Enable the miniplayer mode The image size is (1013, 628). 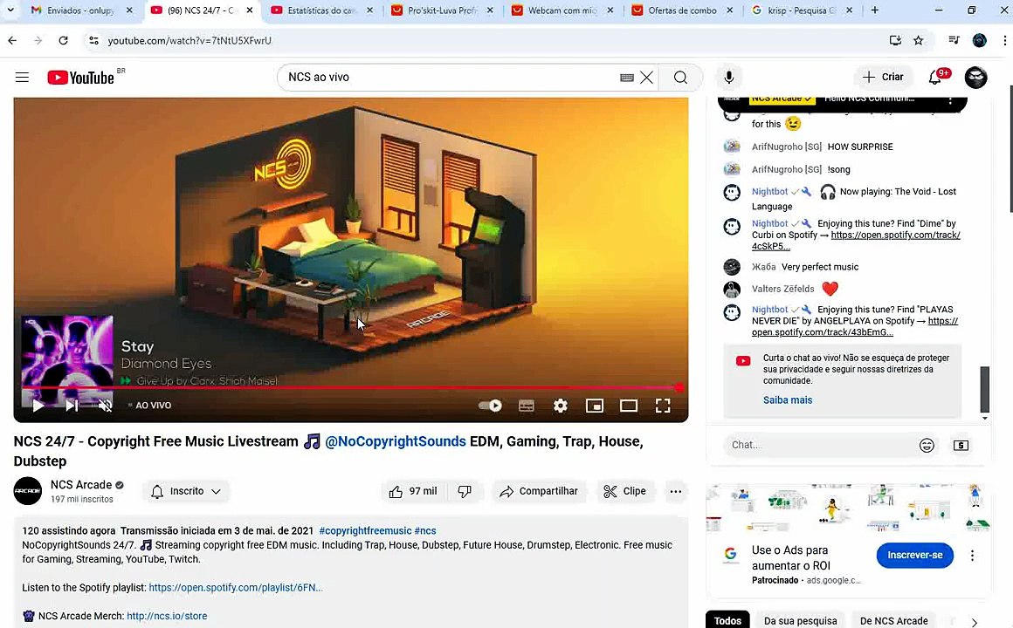click(x=595, y=406)
